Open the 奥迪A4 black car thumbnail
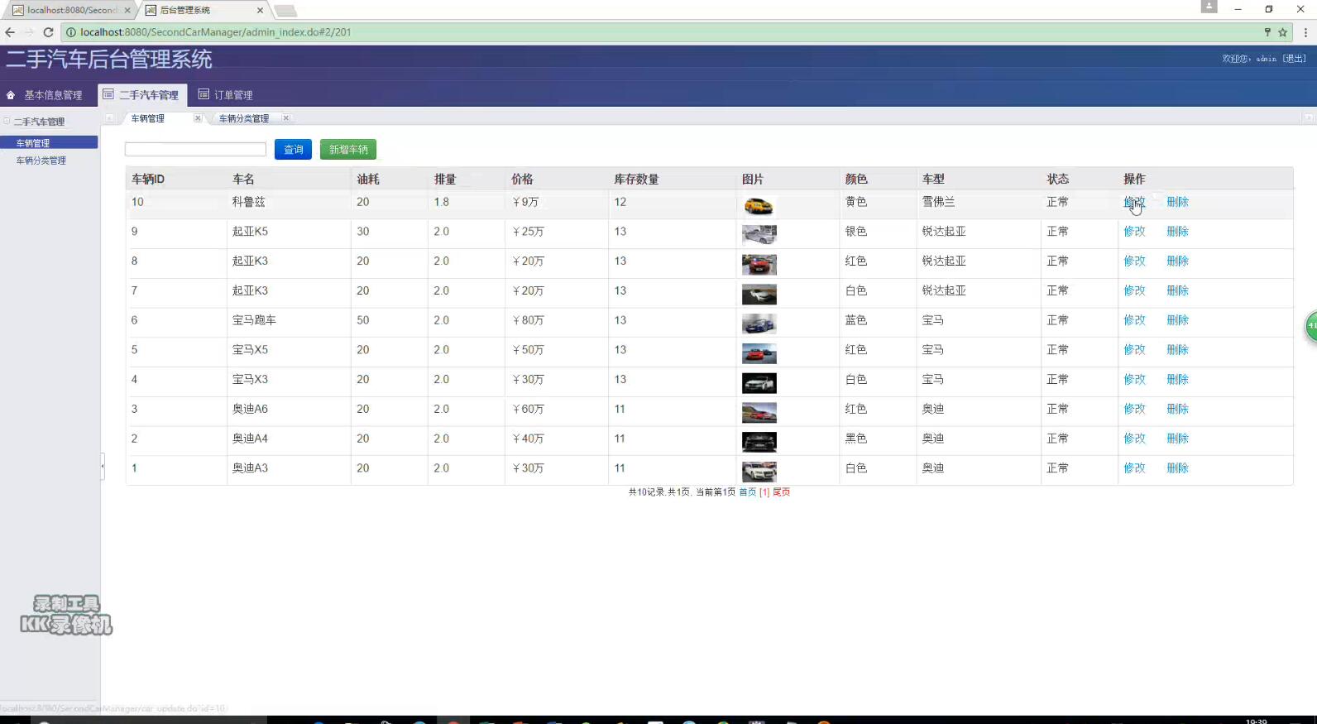The image size is (1317, 724). [759, 443]
